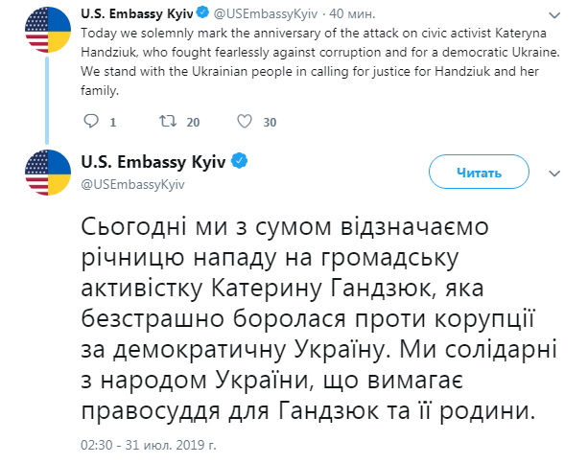Click the @USEmbassyKyiv handle under the lower name

[132, 182]
